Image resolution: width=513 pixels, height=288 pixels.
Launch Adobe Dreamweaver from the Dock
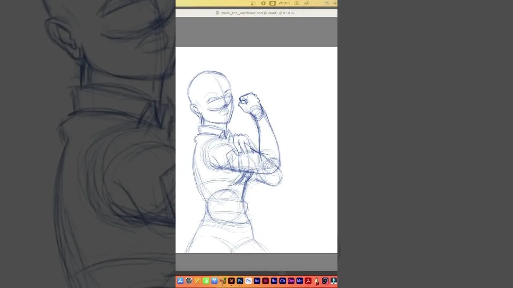click(291, 281)
